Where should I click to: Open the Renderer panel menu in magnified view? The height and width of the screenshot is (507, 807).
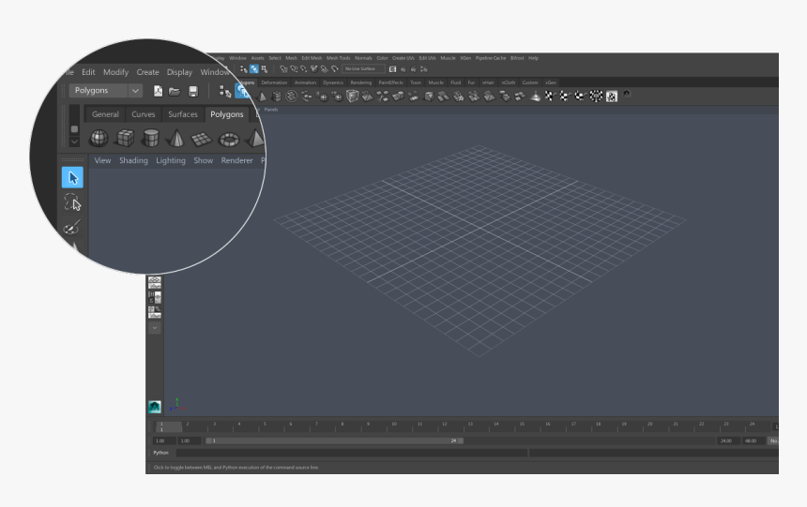click(x=236, y=160)
